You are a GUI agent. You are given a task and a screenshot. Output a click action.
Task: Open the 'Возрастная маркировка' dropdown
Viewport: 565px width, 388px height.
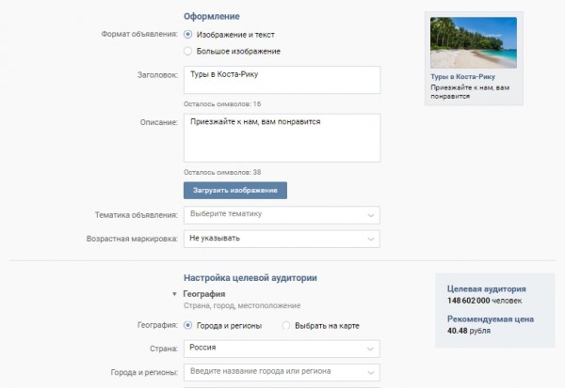(282, 239)
